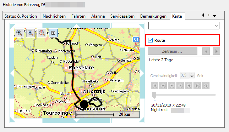Click the zoom in magnifier on map

(x=19, y=33)
